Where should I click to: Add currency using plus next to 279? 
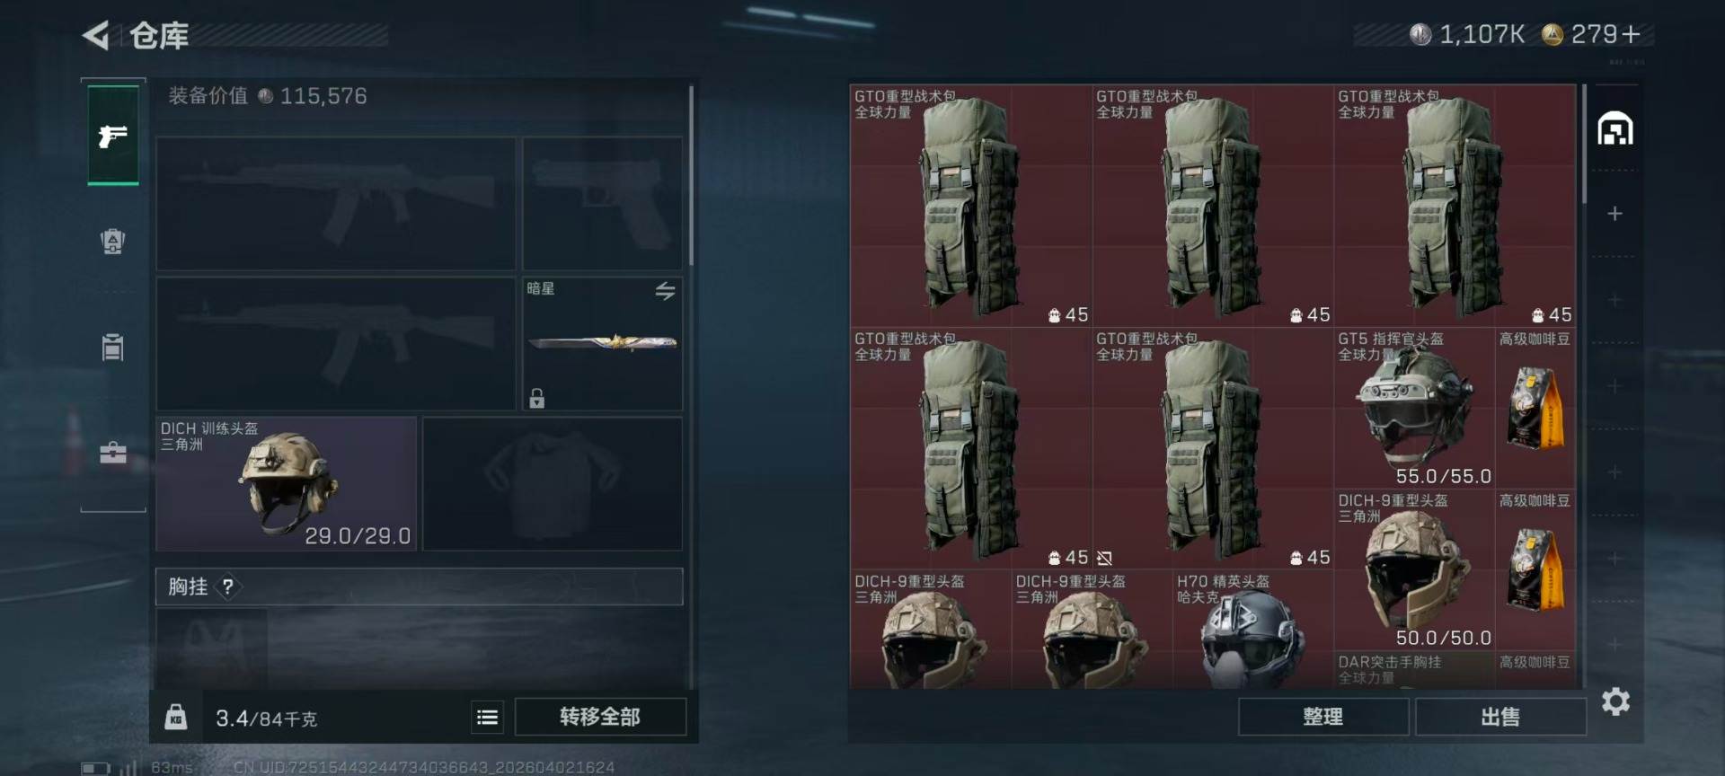tap(1631, 34)
